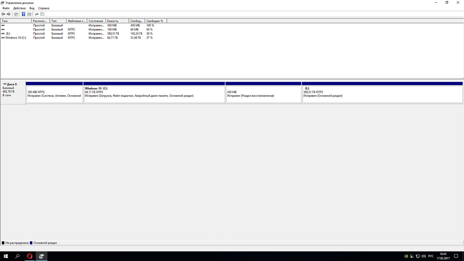Image resolution: width=464 pixels, height=261 pixels.
Task: Sort by the Располо... column header
Action: [x=41, y=21]
